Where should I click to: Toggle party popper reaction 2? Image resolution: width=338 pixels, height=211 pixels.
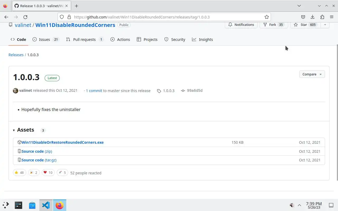pos(34,172)
